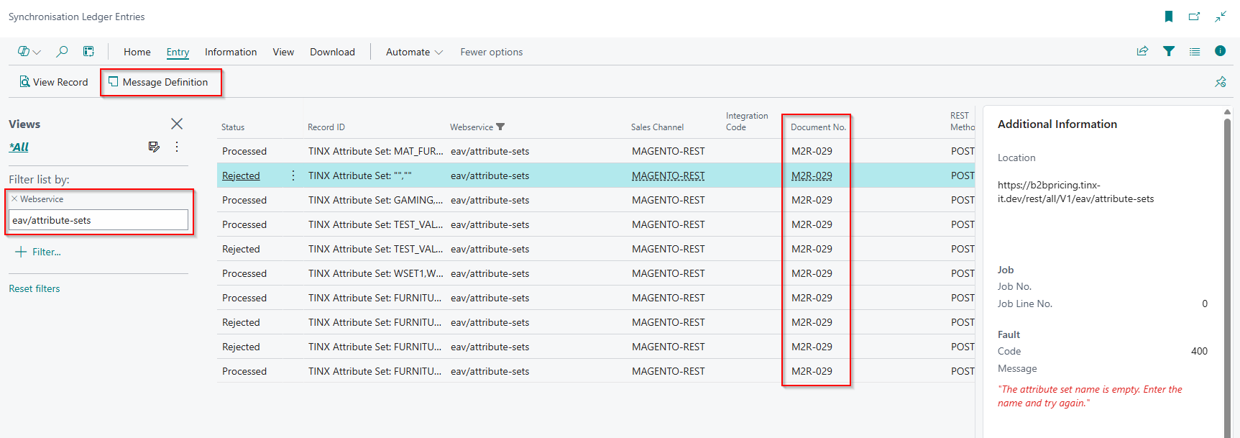1240x438 pixels.
Task: Click the pin action bar icon
Action: pyautogui.click(x=1221, y=82)
